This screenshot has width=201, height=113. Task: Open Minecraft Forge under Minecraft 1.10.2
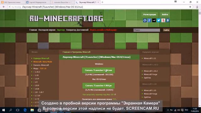(150, 74)
